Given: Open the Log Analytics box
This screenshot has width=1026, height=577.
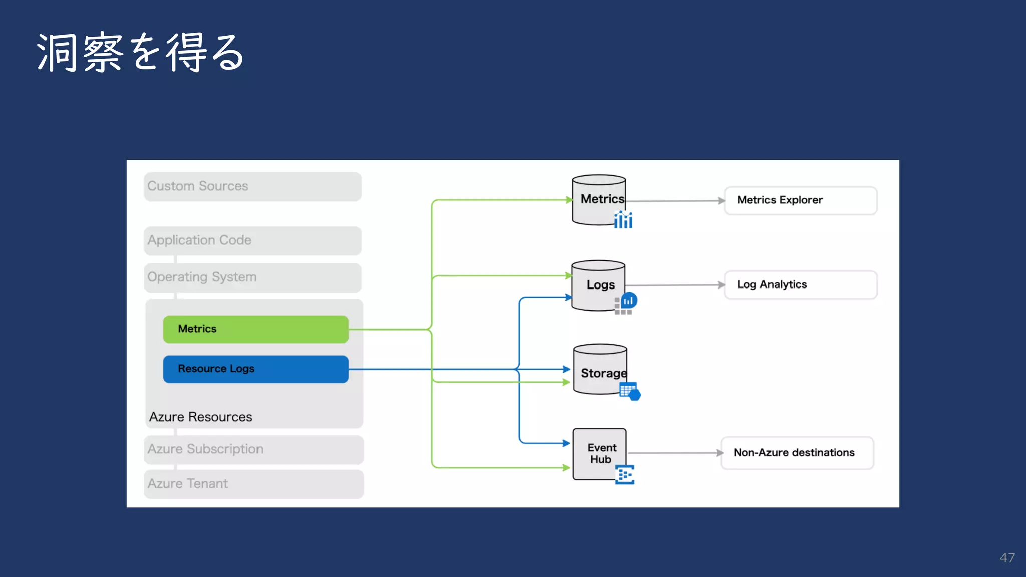Looking at the screenshot, I should tap(800, 284).
